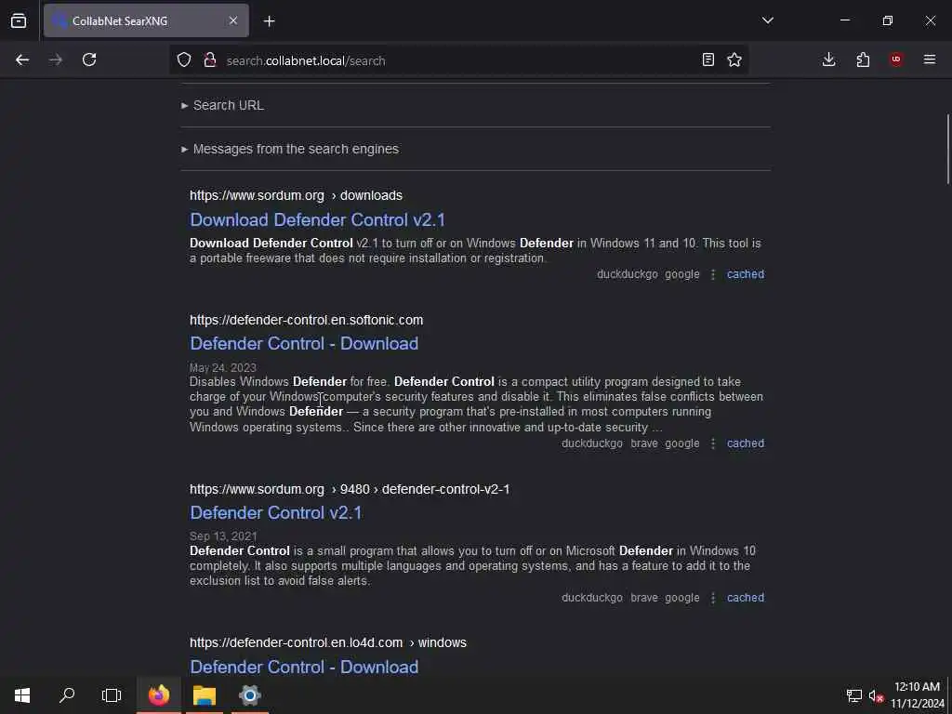Open the Firefox downloads panel
The height and width of the screenshot is (714, 952).
[828, 59]
